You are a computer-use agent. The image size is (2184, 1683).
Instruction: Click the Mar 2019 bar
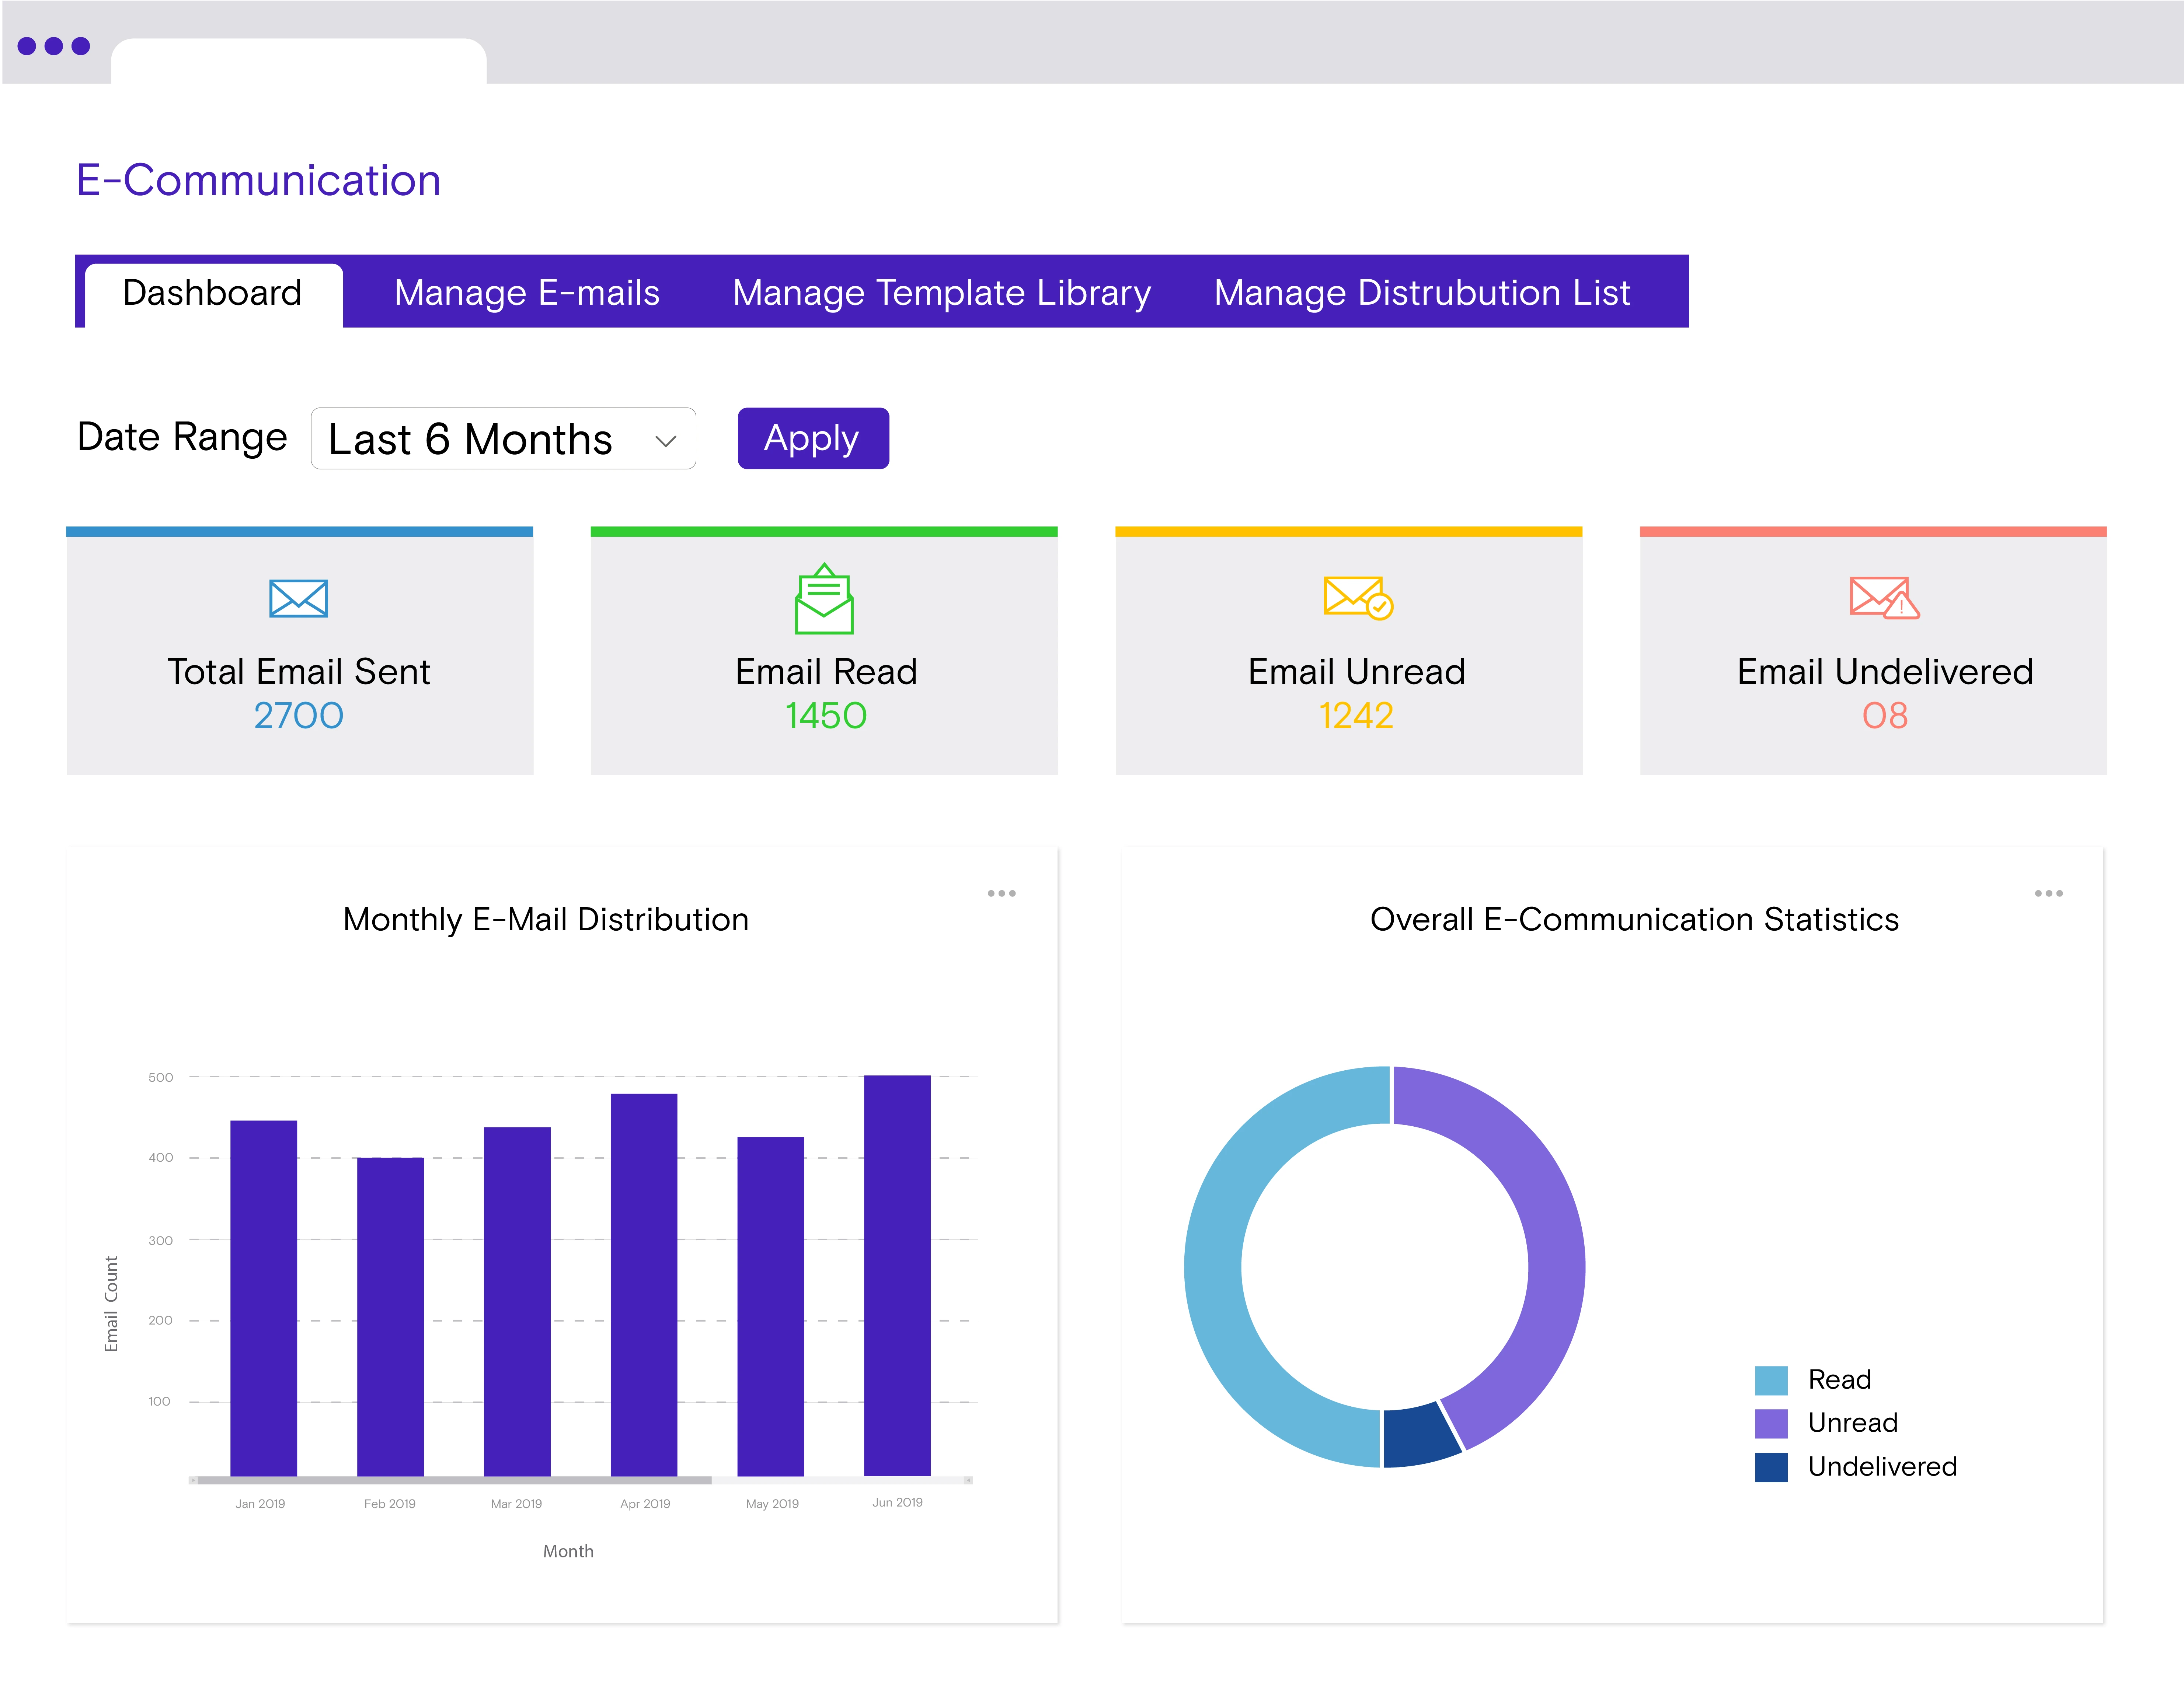pyautogui.click(x=517, y=1301)
